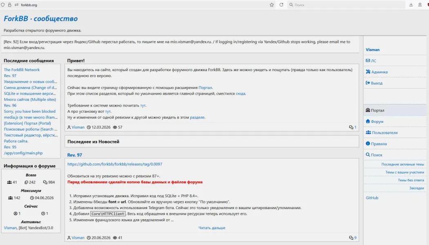Click the magnifier icon beside Поиск menu
Viewport: 429px width, 245px height.
tap(368, 154)
